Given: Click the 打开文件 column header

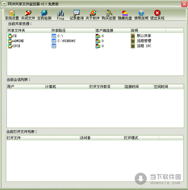Looking at the screenshot, I should (43, 138).
